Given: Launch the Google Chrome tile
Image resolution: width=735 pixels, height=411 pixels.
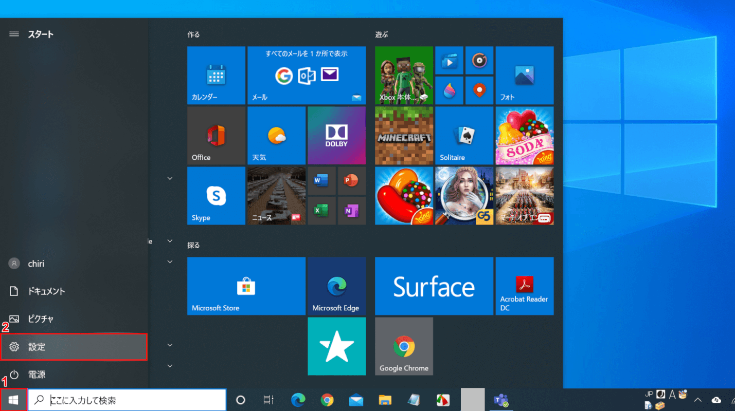Looking at the screenshot, I should (x=404, y=346).
